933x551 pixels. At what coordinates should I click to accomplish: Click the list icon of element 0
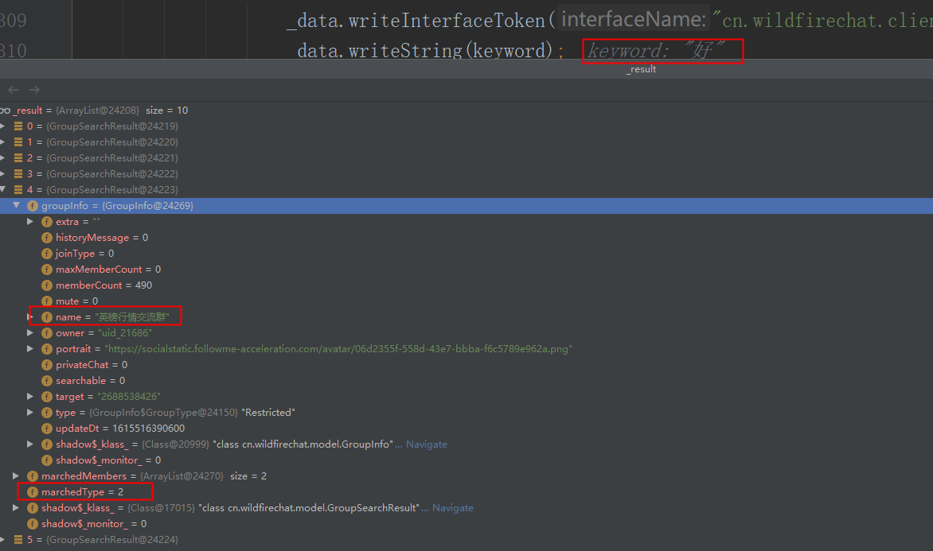point(18,126)
